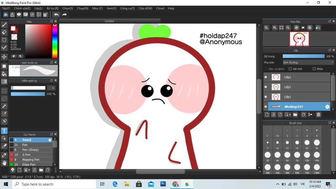The image size is (336, 189).
Task: Toggle the Bảo vệ alpha checkbox
Action: [x=266, y=69]
